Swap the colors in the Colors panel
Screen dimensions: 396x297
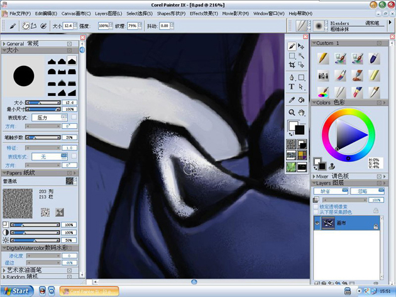[x=315, y=168]
